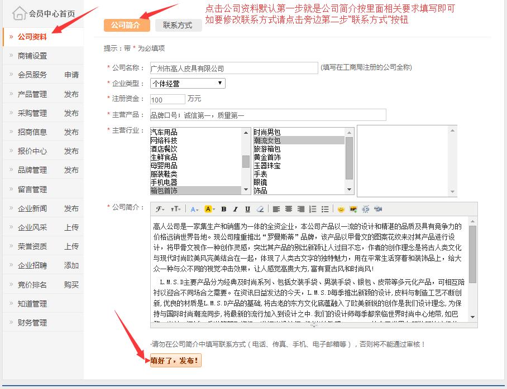Click the Bold icon in the editor toolbar
507x389 pixels.
tap(223, 209)
